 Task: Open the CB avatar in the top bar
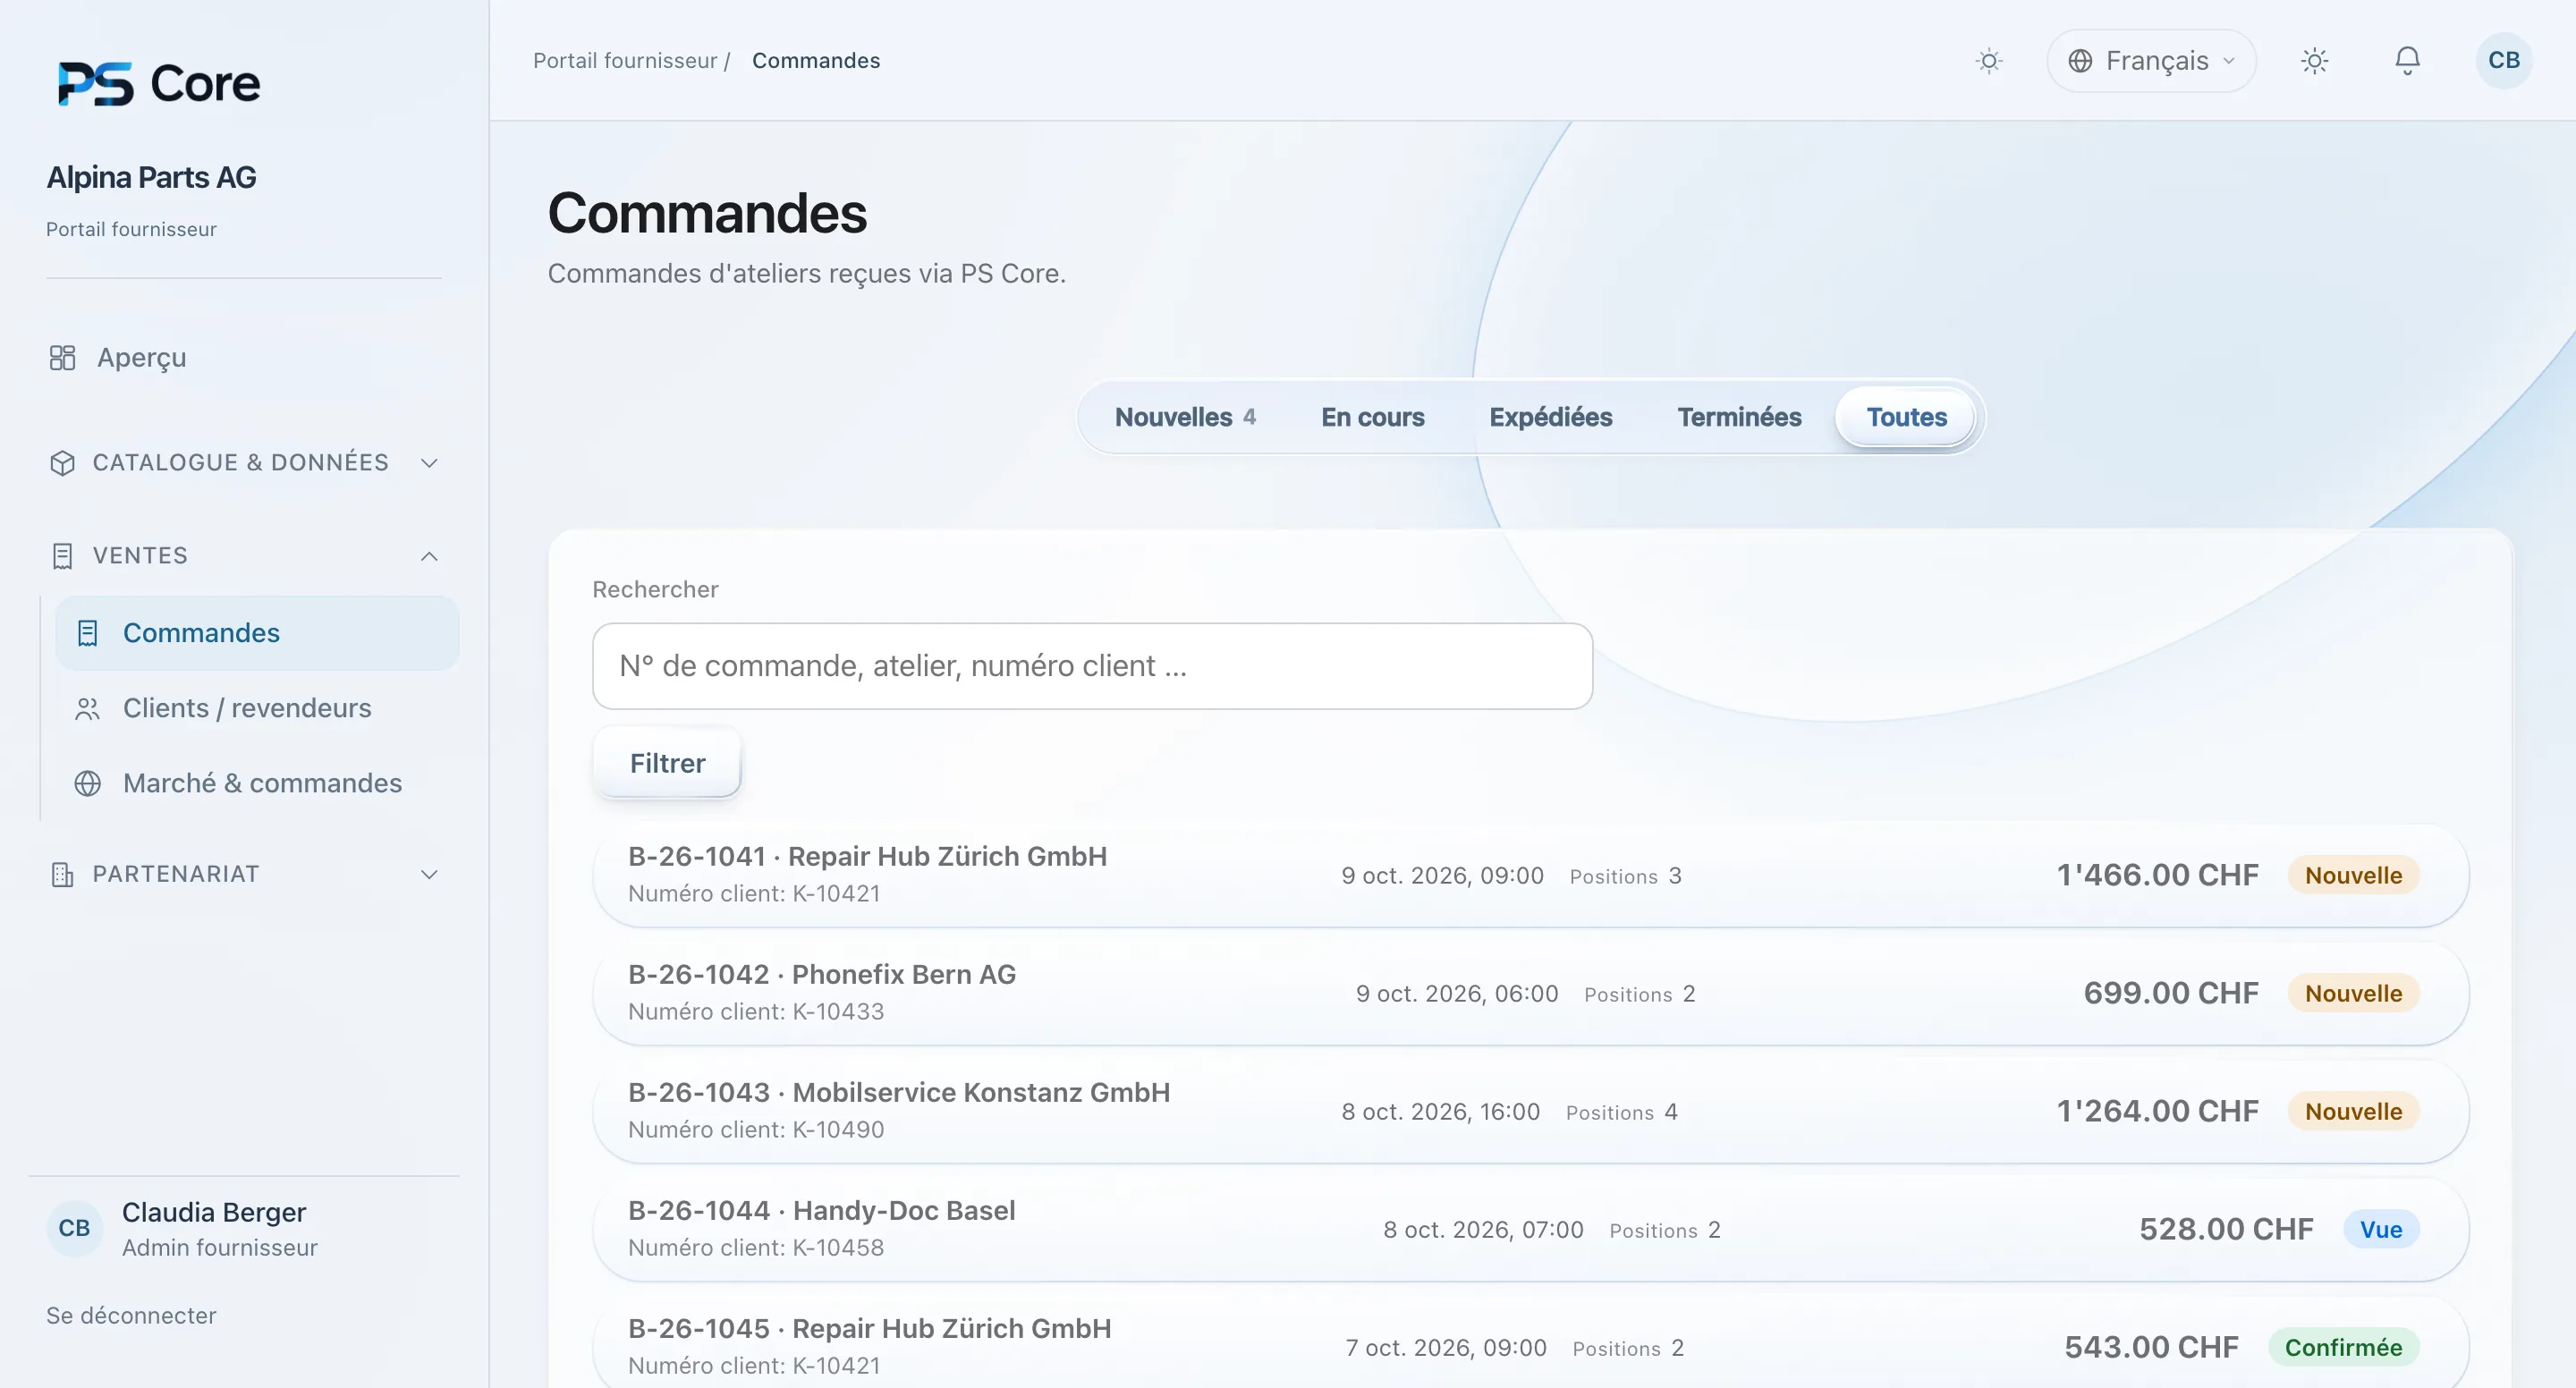pos(2503,61)
